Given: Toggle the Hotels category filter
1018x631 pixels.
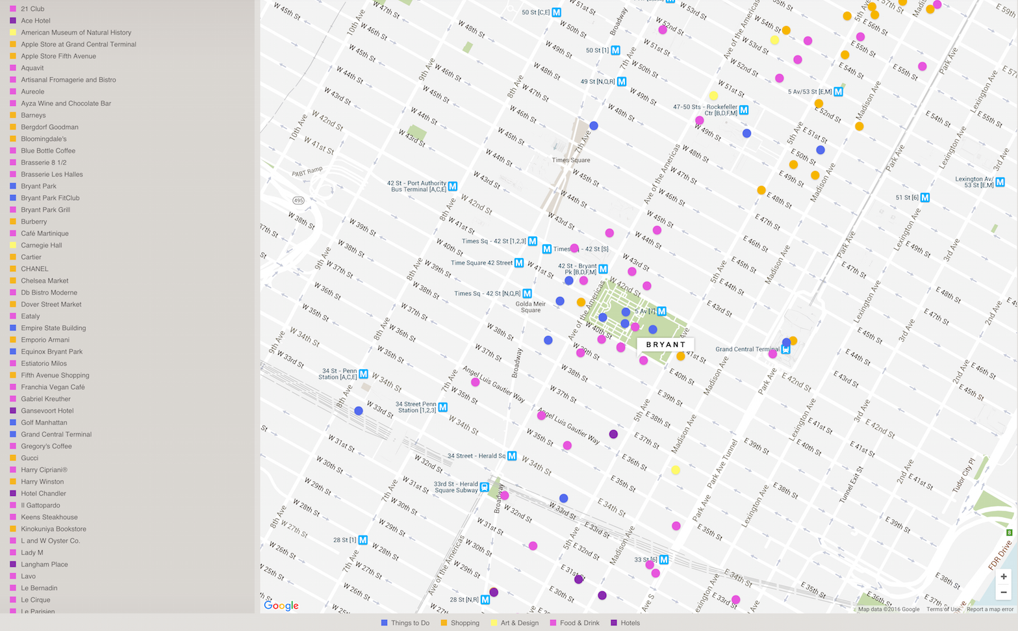Looking at the screenshot, I should pos(626,623).
